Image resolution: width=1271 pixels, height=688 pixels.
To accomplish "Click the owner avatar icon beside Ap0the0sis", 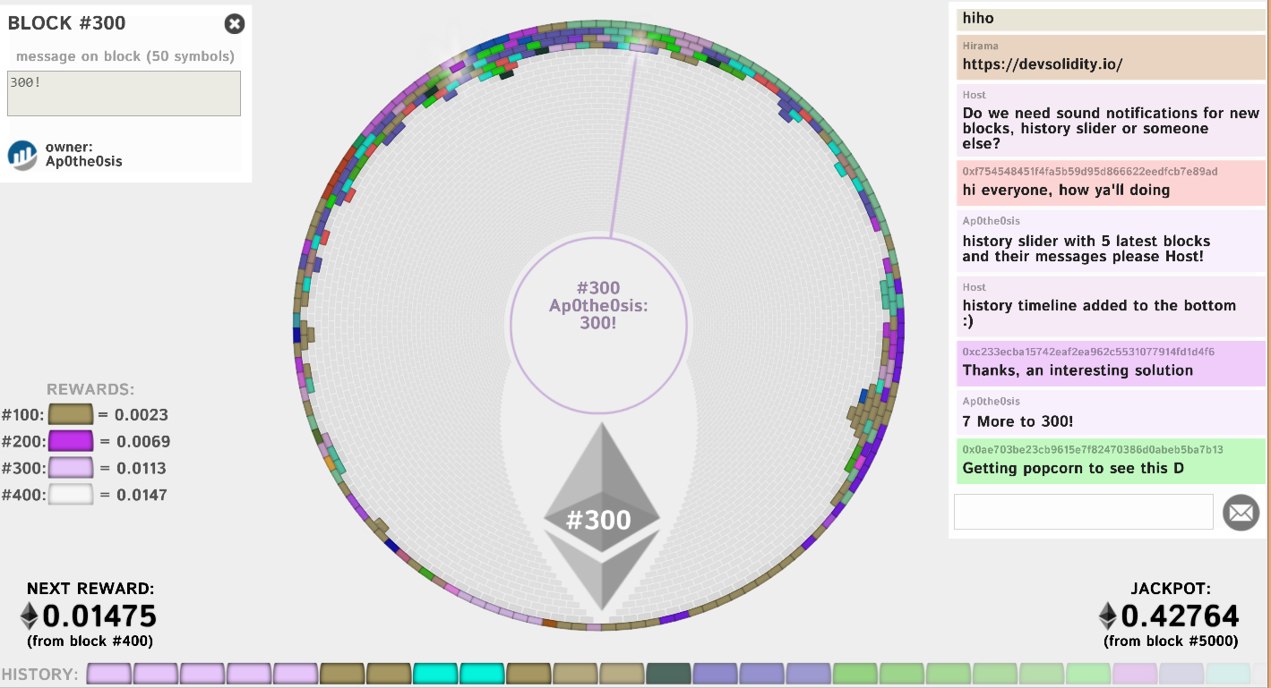I will coord(22,154).
